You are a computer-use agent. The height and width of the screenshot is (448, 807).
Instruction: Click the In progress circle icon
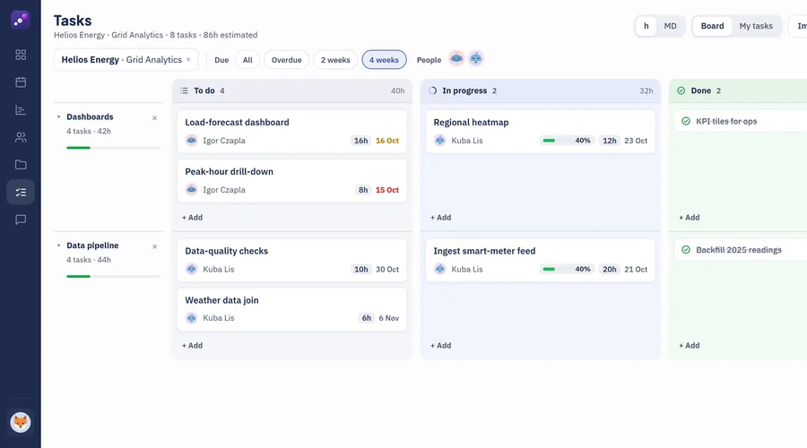coord(433,90)
